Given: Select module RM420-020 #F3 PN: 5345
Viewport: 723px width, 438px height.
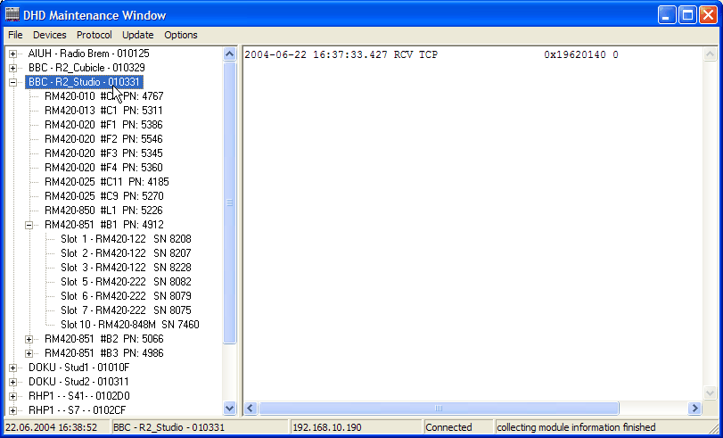Looking at the screenshot, I should (103, 153).
